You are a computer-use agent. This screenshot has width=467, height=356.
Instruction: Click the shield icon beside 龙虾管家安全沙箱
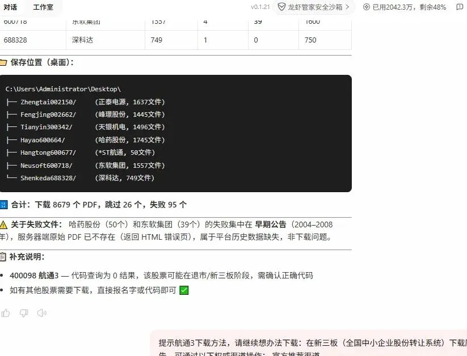click(281, 7)
